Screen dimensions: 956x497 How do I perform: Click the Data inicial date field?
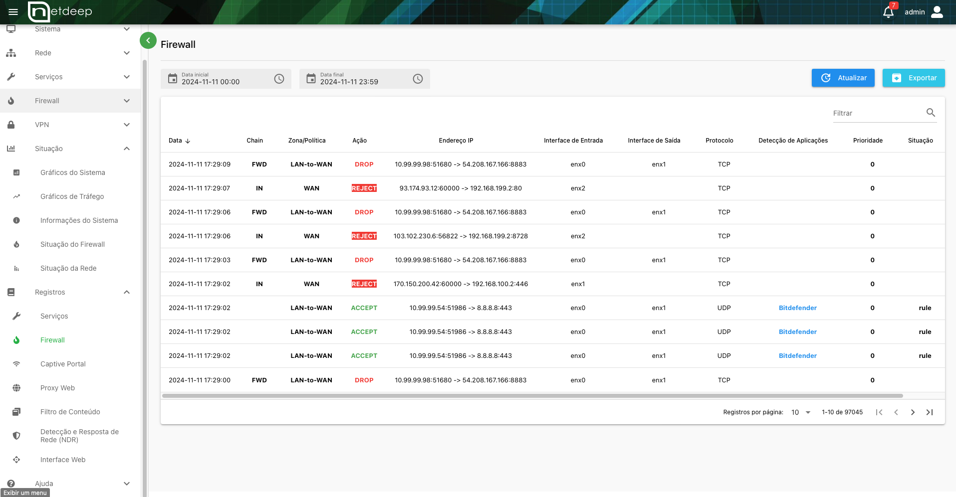coord(226,79)
